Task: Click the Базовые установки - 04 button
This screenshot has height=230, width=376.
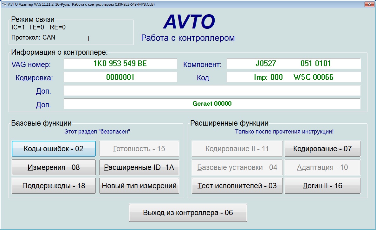Action: (237, 167)
